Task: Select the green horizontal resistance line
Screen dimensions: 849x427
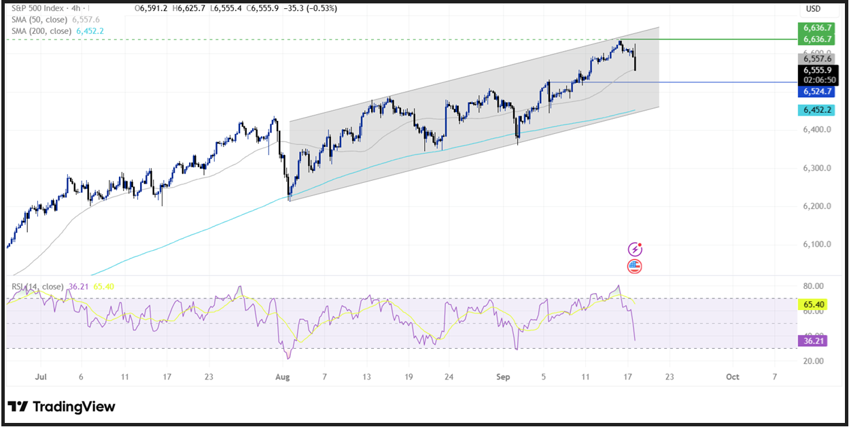Action: point(714,39)
